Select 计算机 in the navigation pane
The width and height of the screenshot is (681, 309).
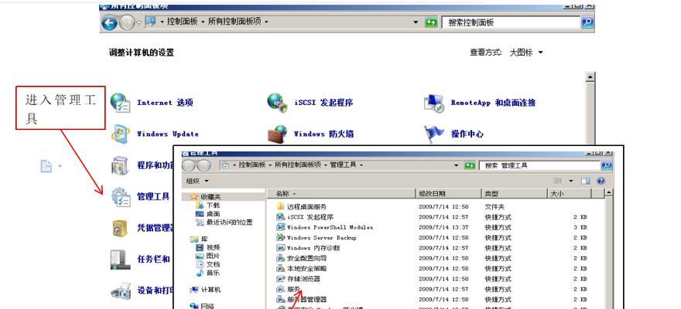click(206, 290)
